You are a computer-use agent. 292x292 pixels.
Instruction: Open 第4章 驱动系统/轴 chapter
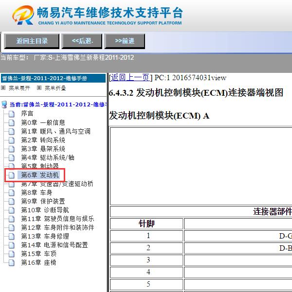coord(48,157)
